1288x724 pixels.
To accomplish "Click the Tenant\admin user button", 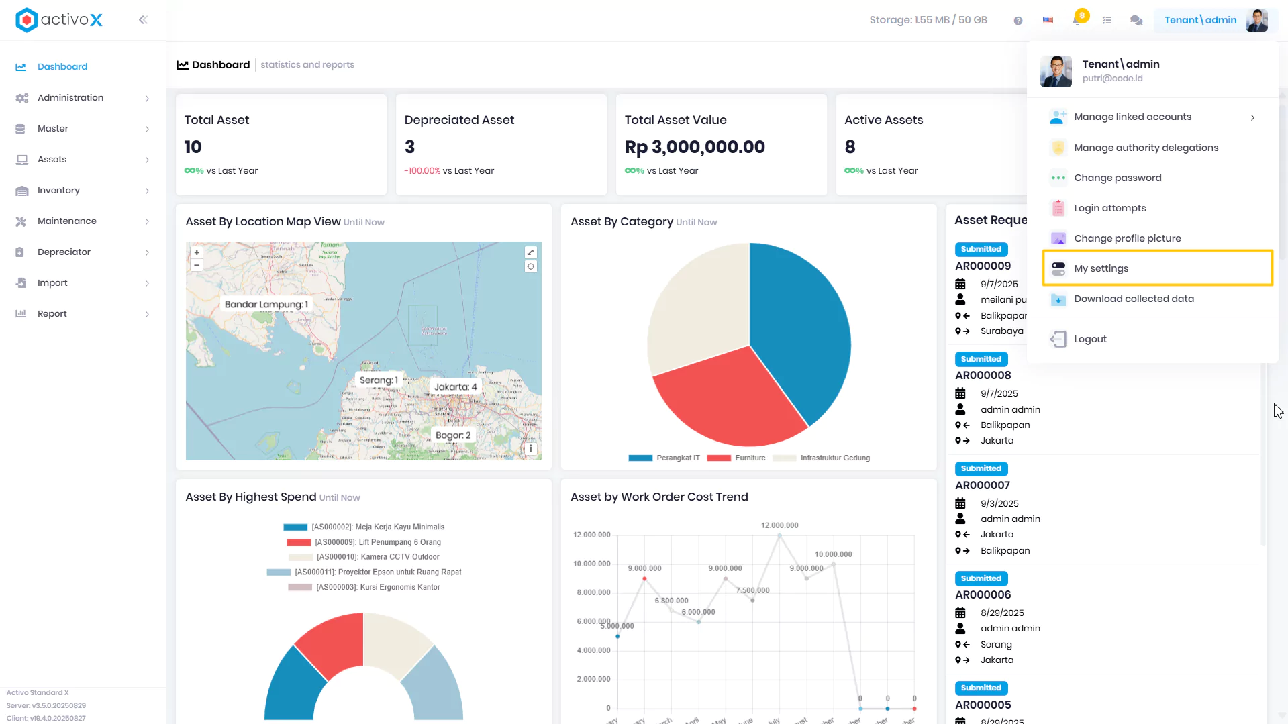I will (1216, 20).
